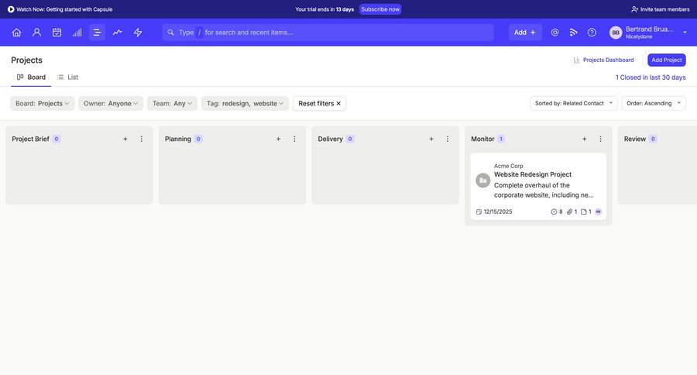
Task: Open the Contacts person icon
Action: (x=36, y=33)
